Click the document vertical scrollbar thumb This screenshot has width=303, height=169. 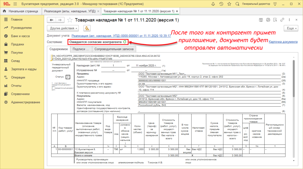point(294,79)
